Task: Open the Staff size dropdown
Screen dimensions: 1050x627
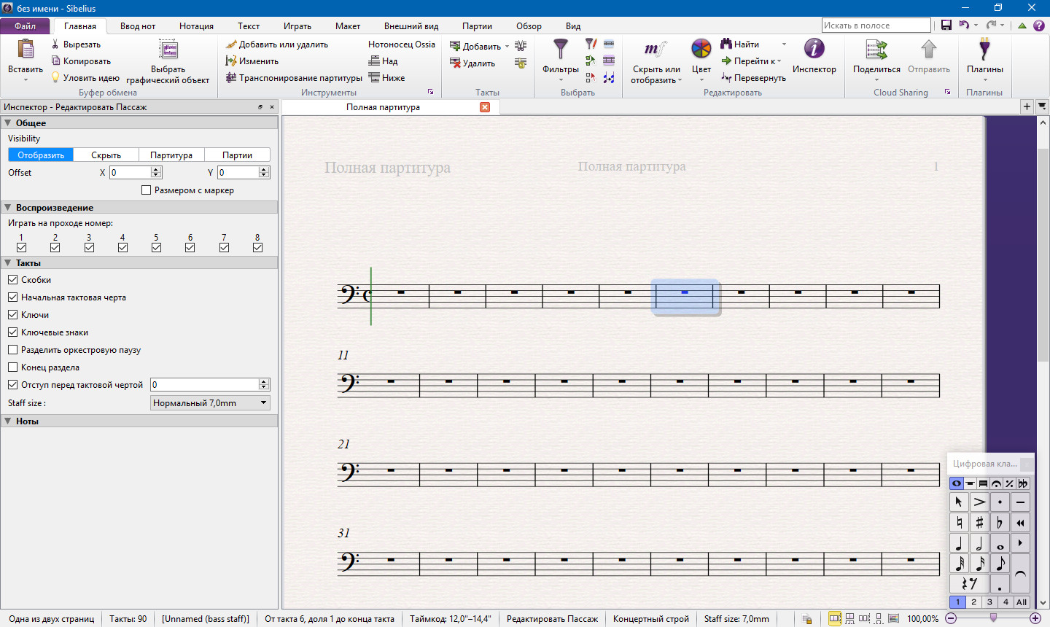Action: (x=210, y=403)
